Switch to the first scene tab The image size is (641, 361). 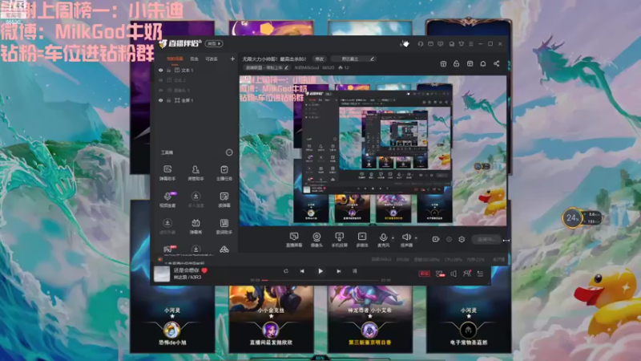point(175,59)
